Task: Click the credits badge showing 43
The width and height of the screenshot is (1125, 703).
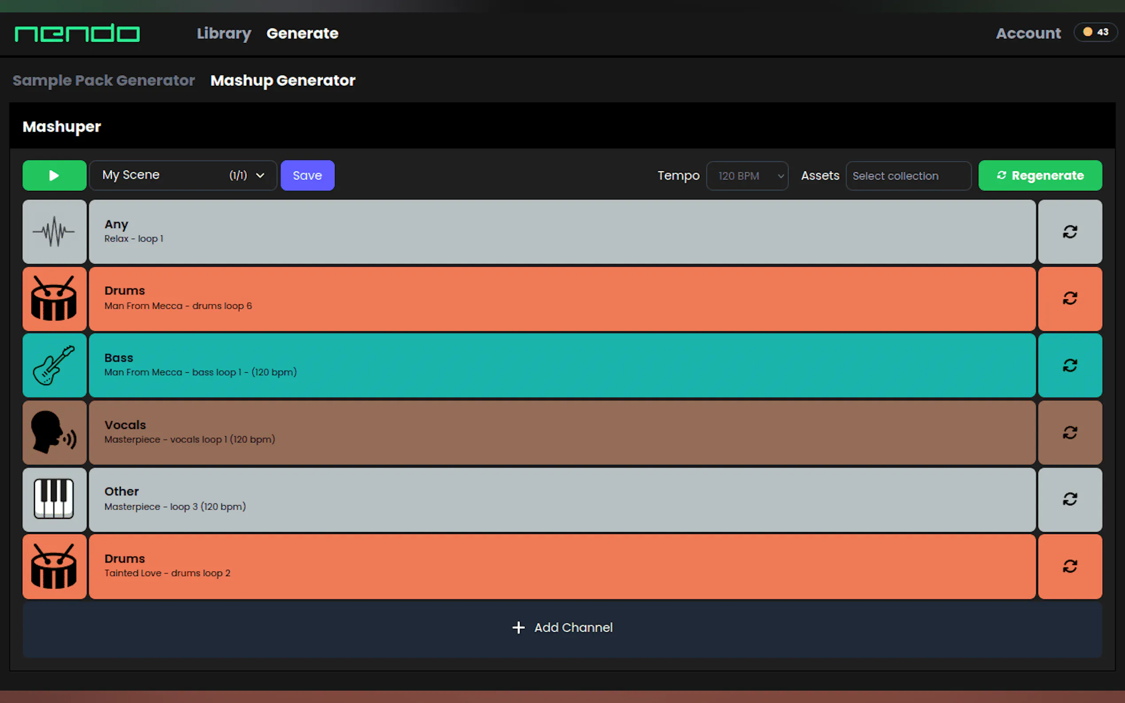Action: click(x=1095, y=32)
